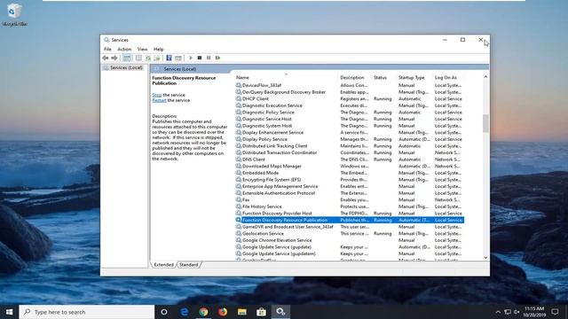Select the Recycle Bin desktop icon
The image size is (568, 319).
point(14,15)
